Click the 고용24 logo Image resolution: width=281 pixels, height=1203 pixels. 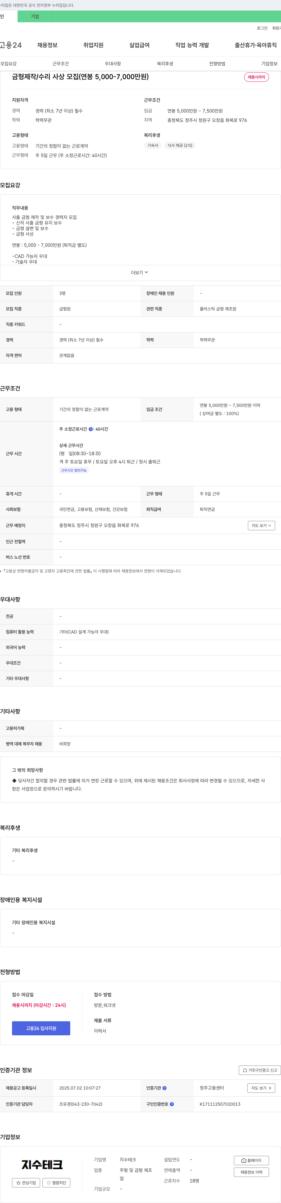pos(11,45)
